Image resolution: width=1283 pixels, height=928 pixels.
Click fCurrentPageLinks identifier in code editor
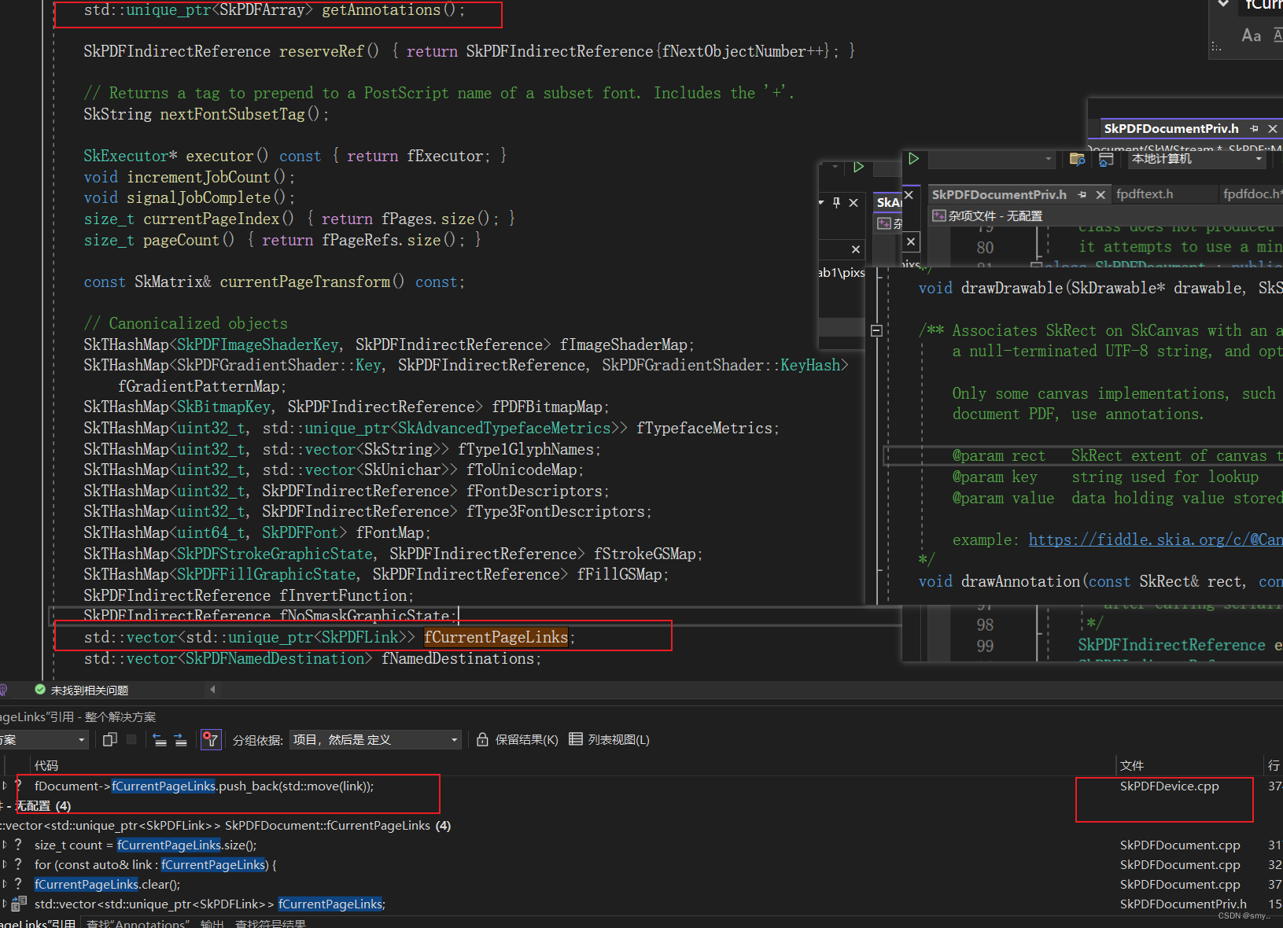496,637
